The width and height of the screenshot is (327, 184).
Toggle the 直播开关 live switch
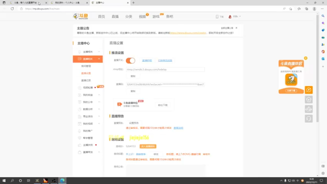[x=130, y=61]
